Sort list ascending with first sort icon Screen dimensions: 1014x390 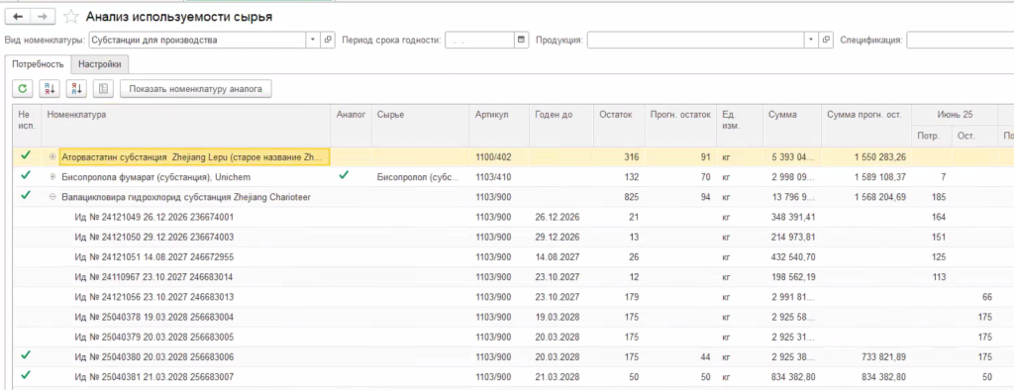(x=50, y=89)
